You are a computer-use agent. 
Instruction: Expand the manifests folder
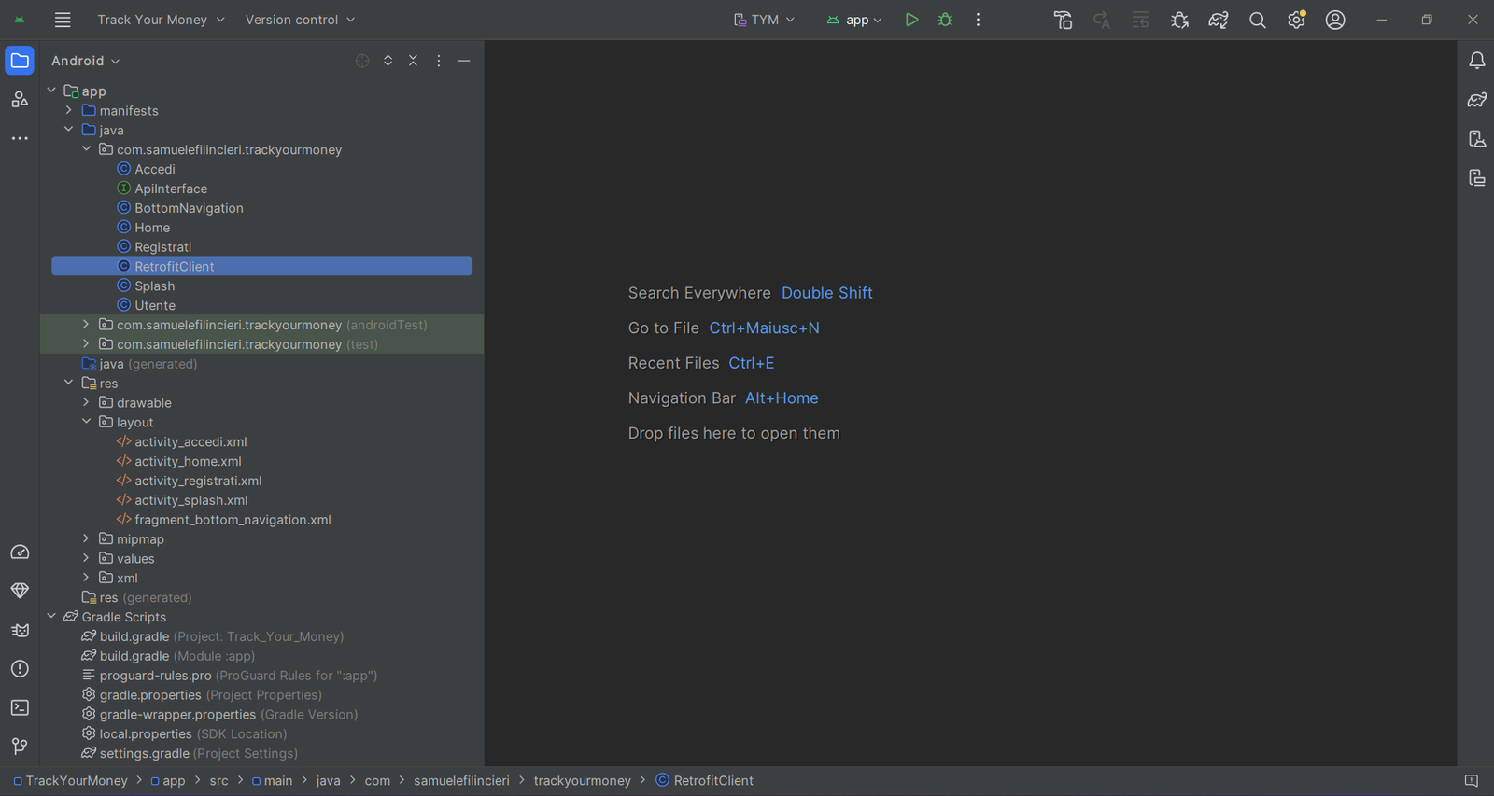(x=69, y=110)
